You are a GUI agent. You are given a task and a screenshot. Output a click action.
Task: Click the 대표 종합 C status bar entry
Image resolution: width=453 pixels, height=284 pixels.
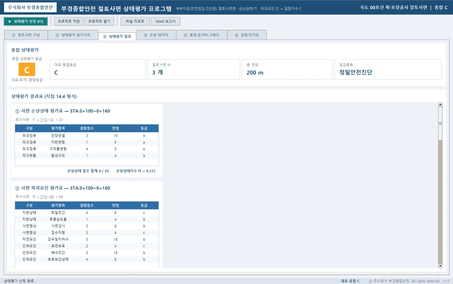point(350,281)
